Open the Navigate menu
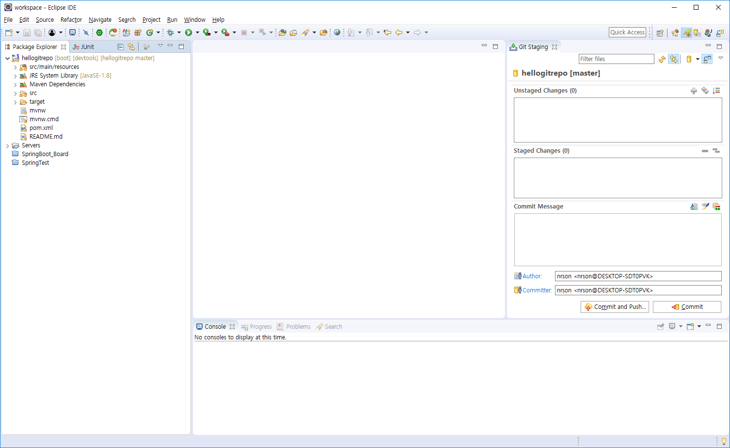The width and height of the screenshot is (730, 448). pyautogui.click(x=100, y=20)
